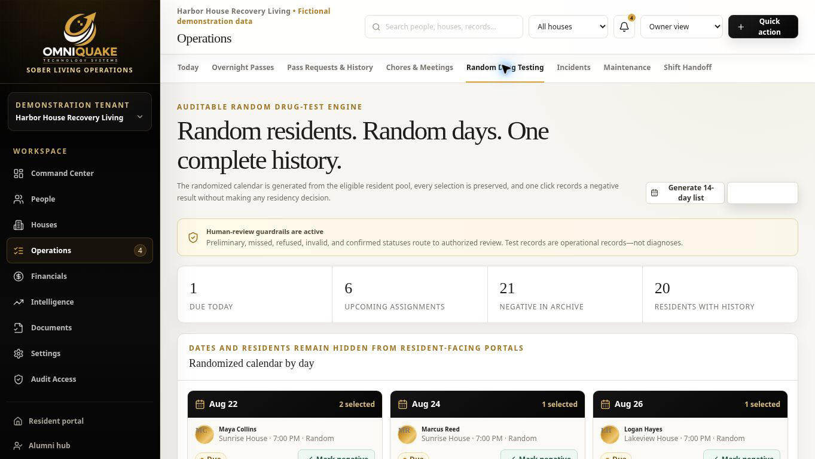Image resolution: width=815 pixels, height=459 pixels.
Task: Switch to the Incidents tab
Action: [573, 68]
